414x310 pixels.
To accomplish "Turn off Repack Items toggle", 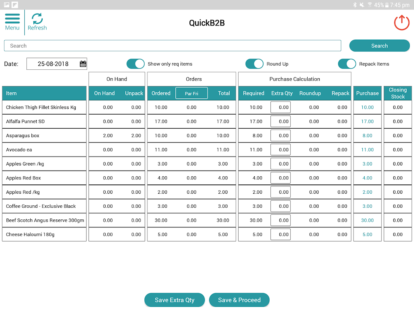I will pyautogui.click(x=347, y=64).
